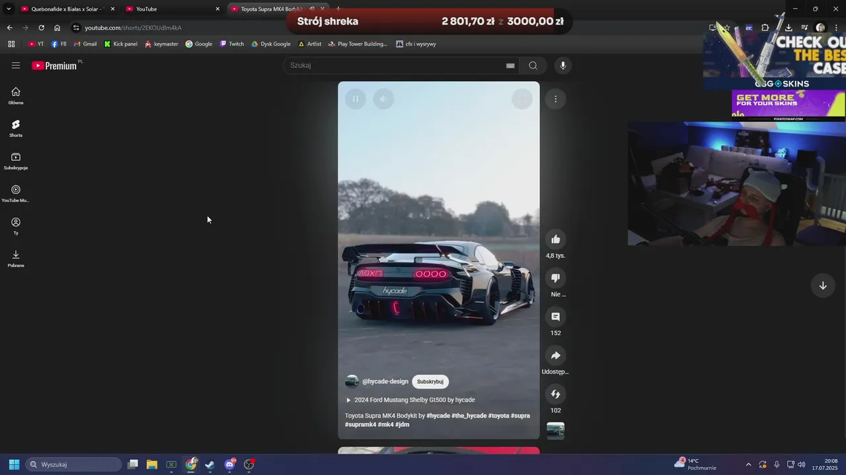Switch to the YouTube browser tab
846x475 pixels.
coord(172,9)
